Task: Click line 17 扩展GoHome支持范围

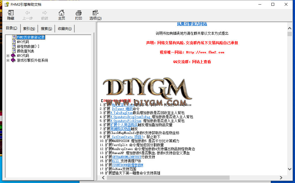Action: coord(118,169)
